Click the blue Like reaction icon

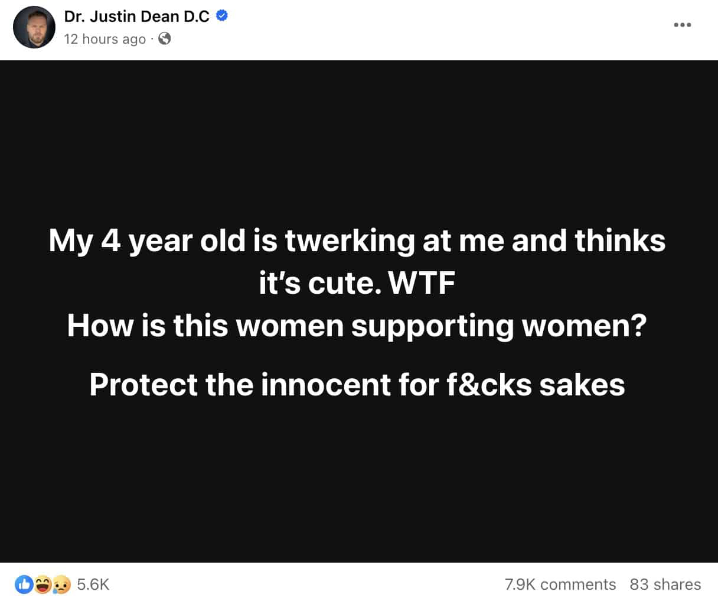point(25,584)
